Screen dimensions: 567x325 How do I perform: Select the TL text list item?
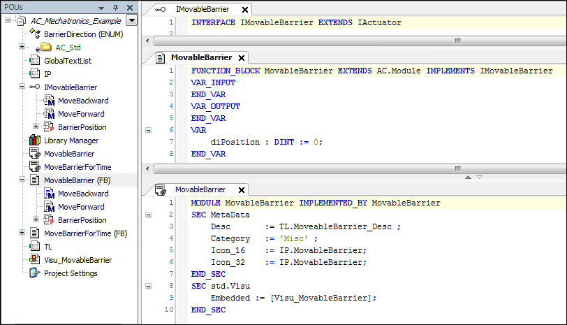pos(48,247)
